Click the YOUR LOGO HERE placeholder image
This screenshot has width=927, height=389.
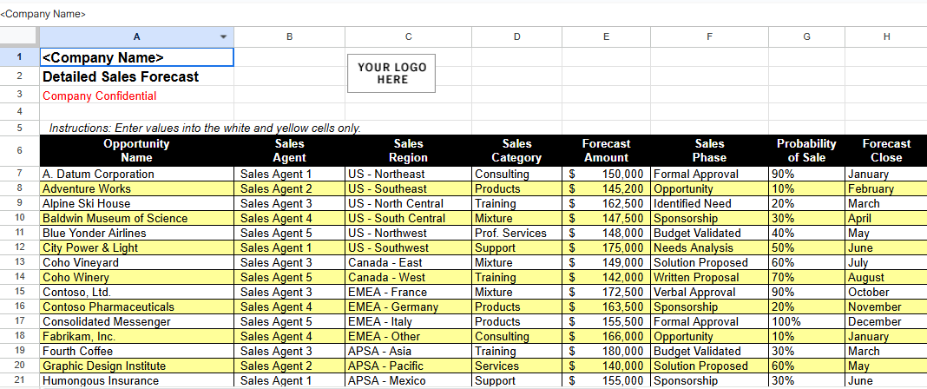(392, 73)
